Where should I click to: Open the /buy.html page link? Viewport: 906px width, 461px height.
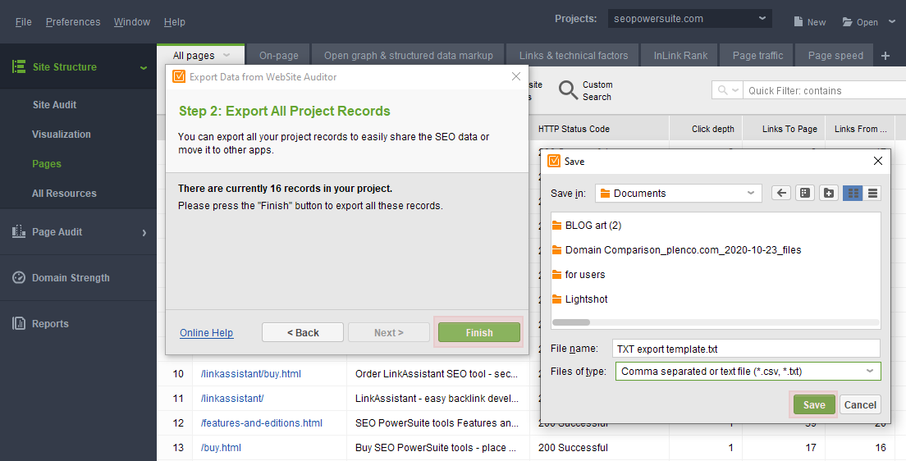coord(221,447)
